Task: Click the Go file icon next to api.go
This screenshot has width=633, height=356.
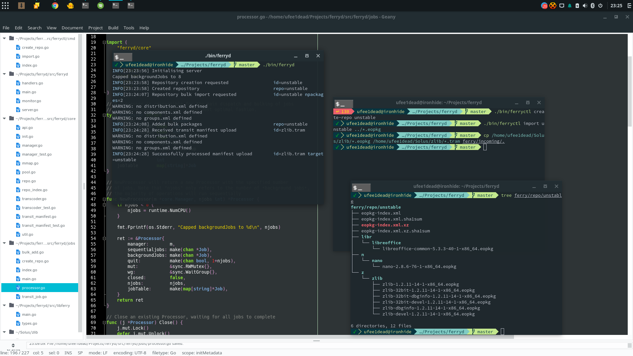Action: (x=18, y=128)
